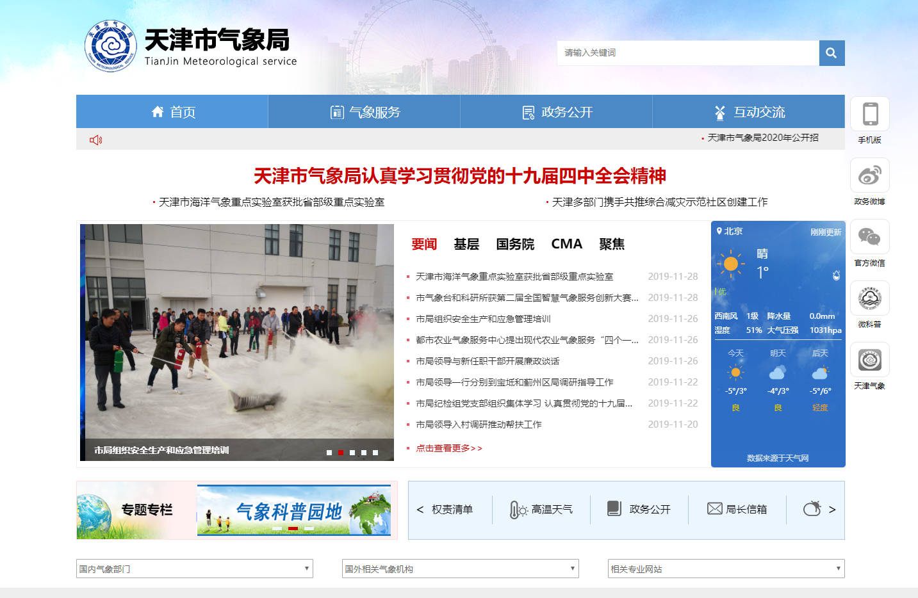Click the keyword search input field
This screenshot has width=918, height=598.
[687, 53]
